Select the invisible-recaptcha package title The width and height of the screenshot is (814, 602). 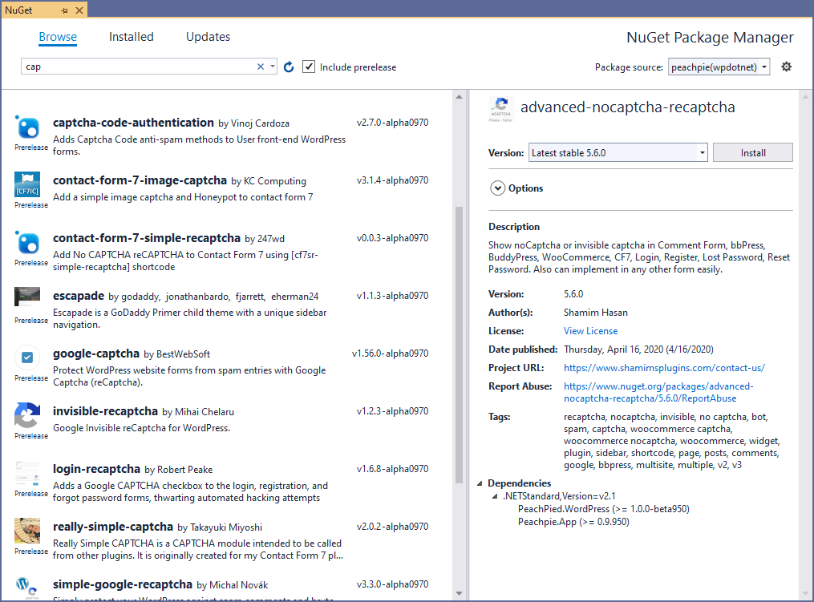tap(105, 411)
